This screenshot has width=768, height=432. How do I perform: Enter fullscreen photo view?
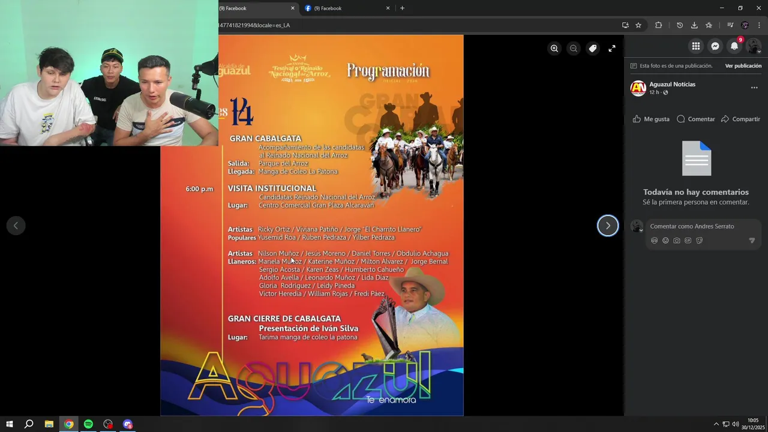(x=612, y=49)
